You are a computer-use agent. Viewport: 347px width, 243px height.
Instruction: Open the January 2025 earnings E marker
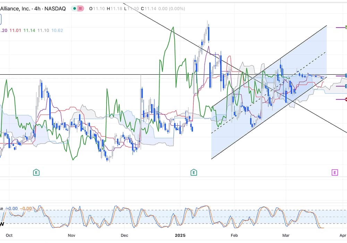(x=194, y=172)
